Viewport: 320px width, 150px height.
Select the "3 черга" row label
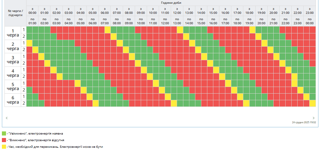pos(13,60)
